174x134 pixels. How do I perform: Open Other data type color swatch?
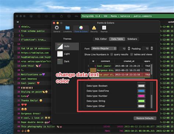(x=141, y=106)
